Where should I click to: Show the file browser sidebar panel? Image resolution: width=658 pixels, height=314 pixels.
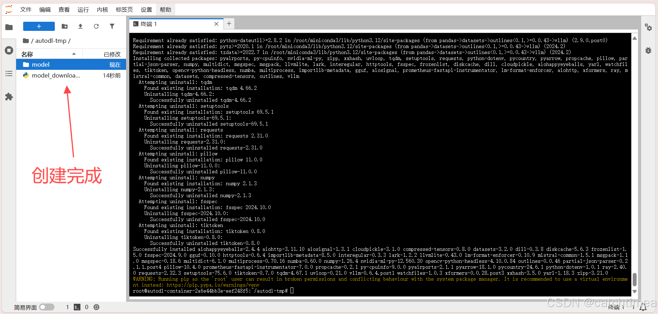tap(9, 27)
